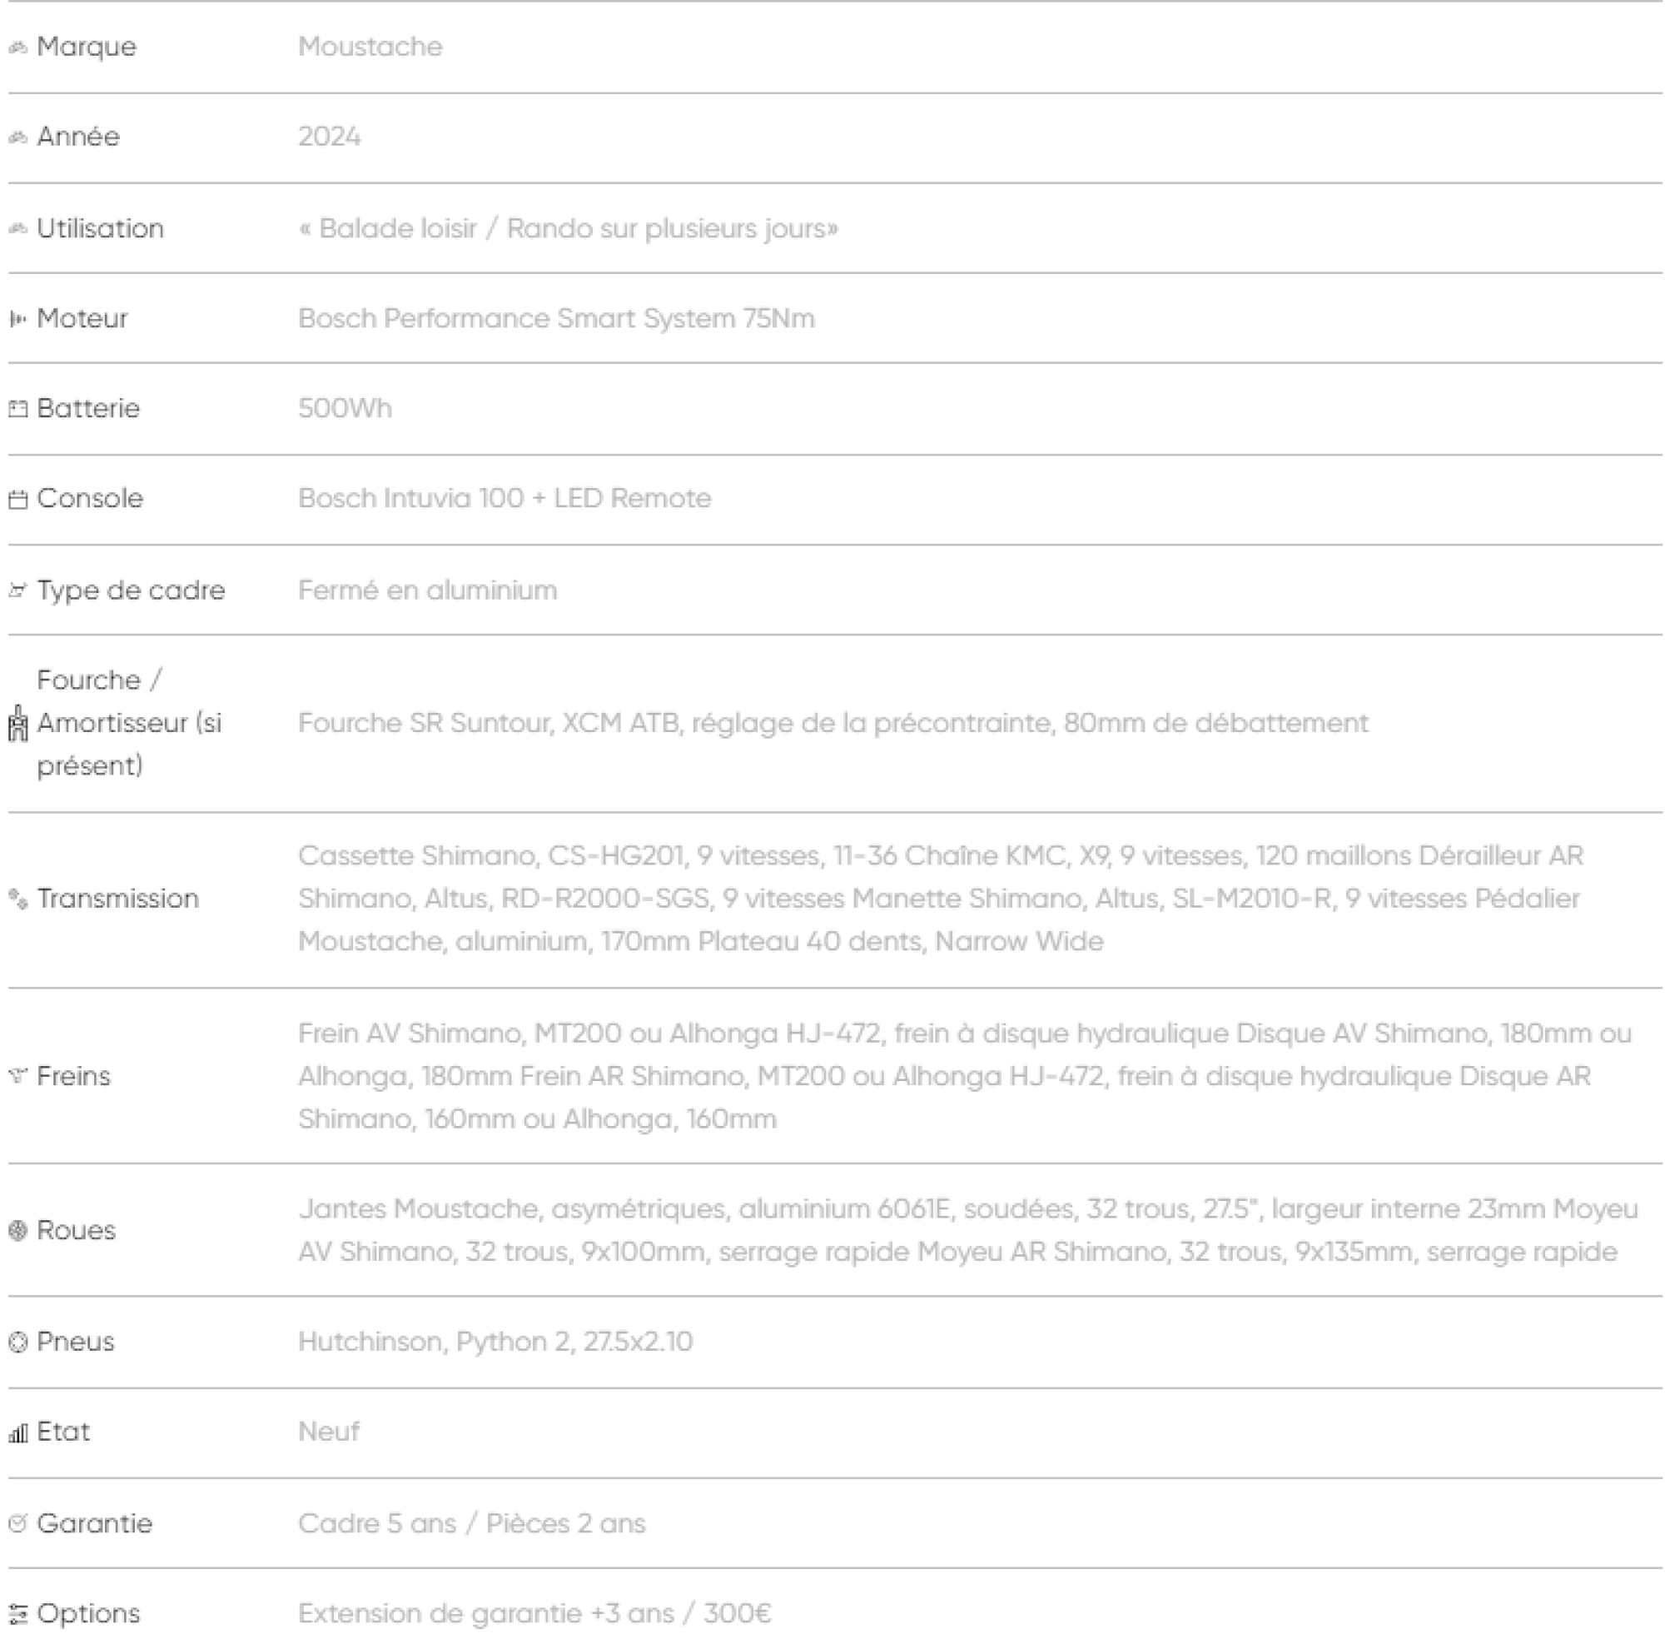The width and height of the screenshot is (1665, 1644).
Task: Click the gears icon next to Transmission
Action: (18, 899)
